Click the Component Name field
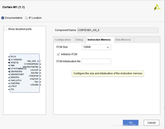This screenshot has height=129, width=165. (x=118, y=30)
